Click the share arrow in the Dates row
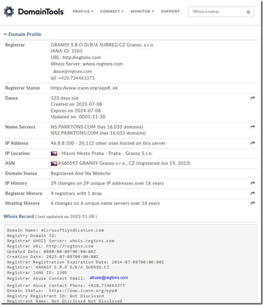The height and width of the screenshot is (305, 263). [x=253, y=98]
